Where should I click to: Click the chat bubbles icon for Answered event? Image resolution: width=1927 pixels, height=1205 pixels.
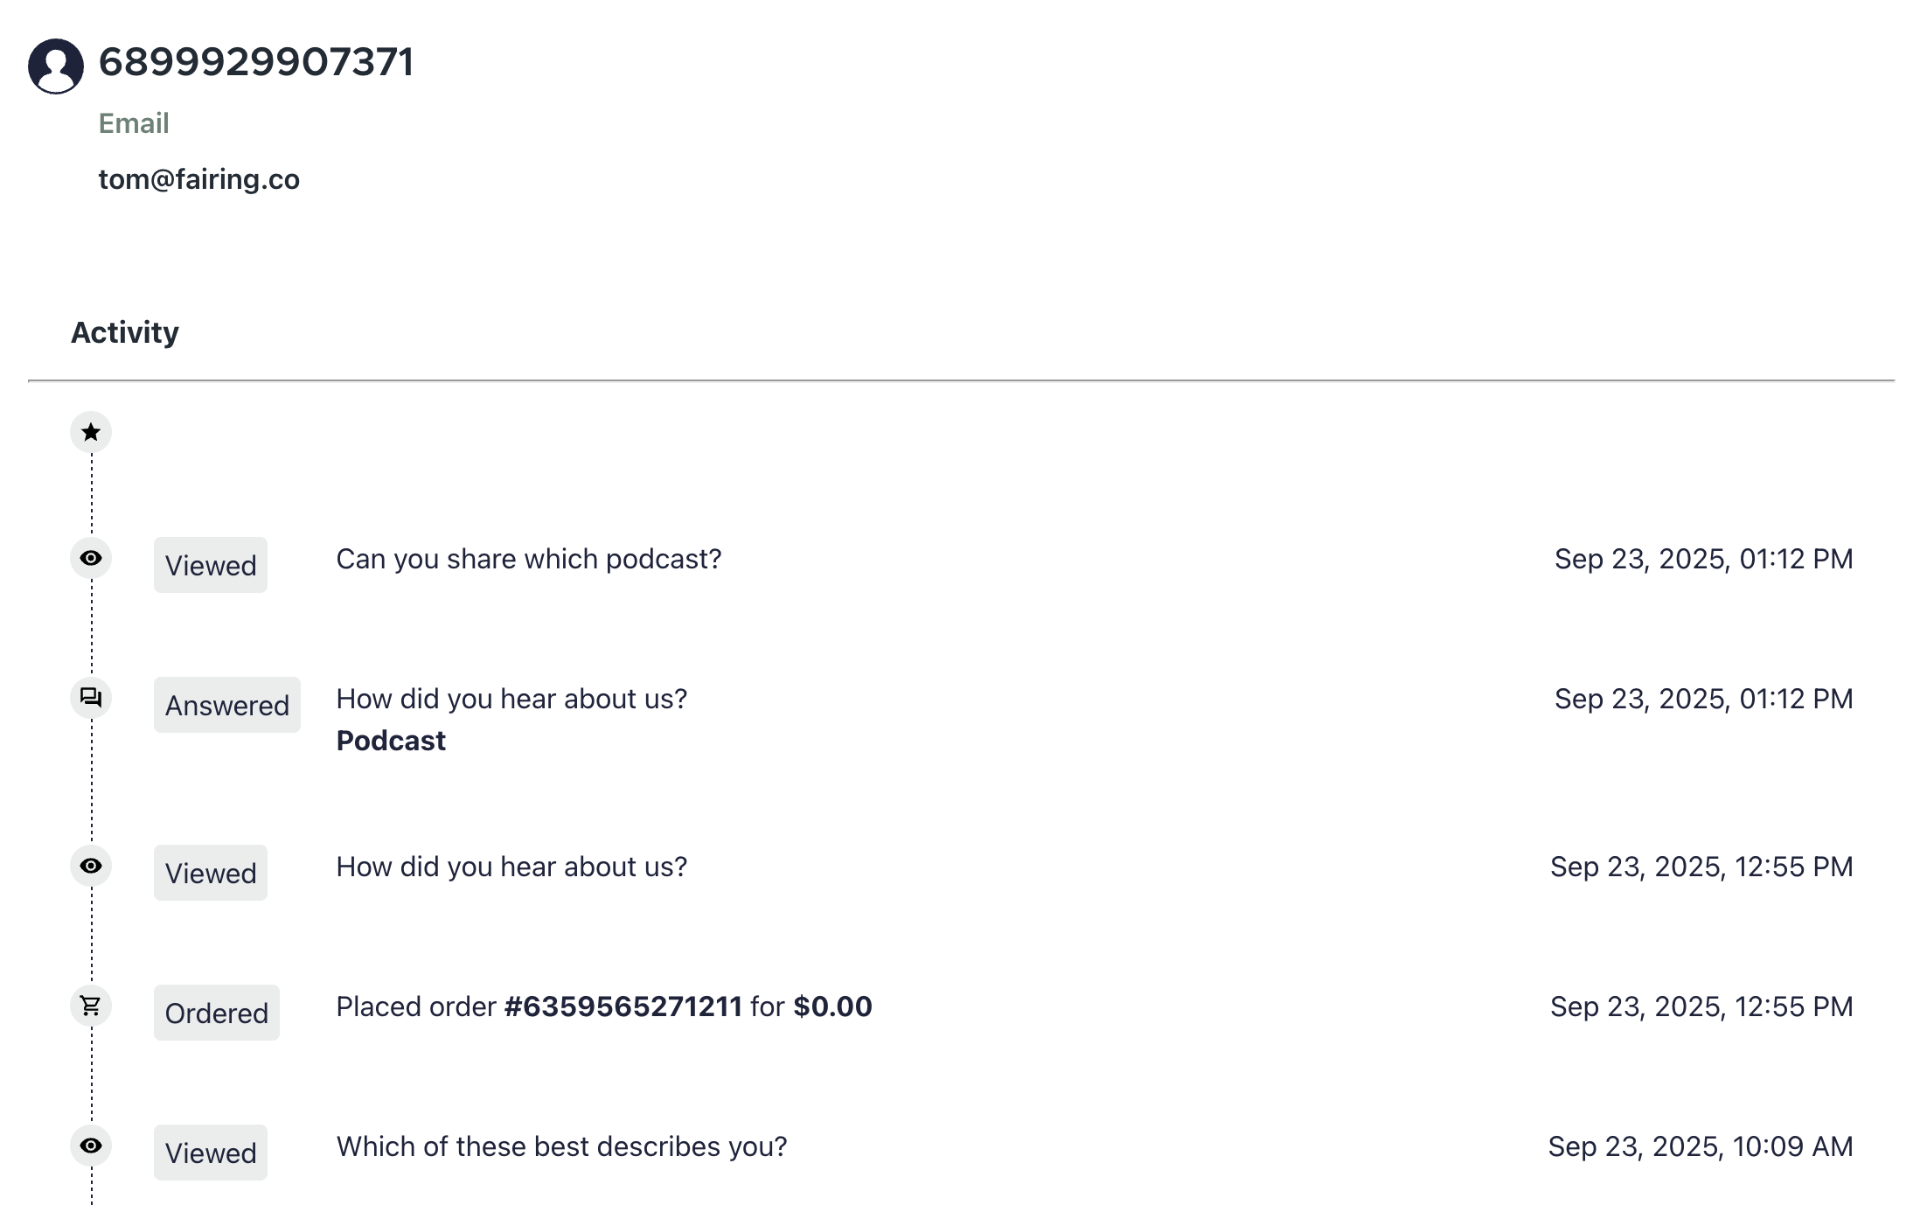pos(91,698)
